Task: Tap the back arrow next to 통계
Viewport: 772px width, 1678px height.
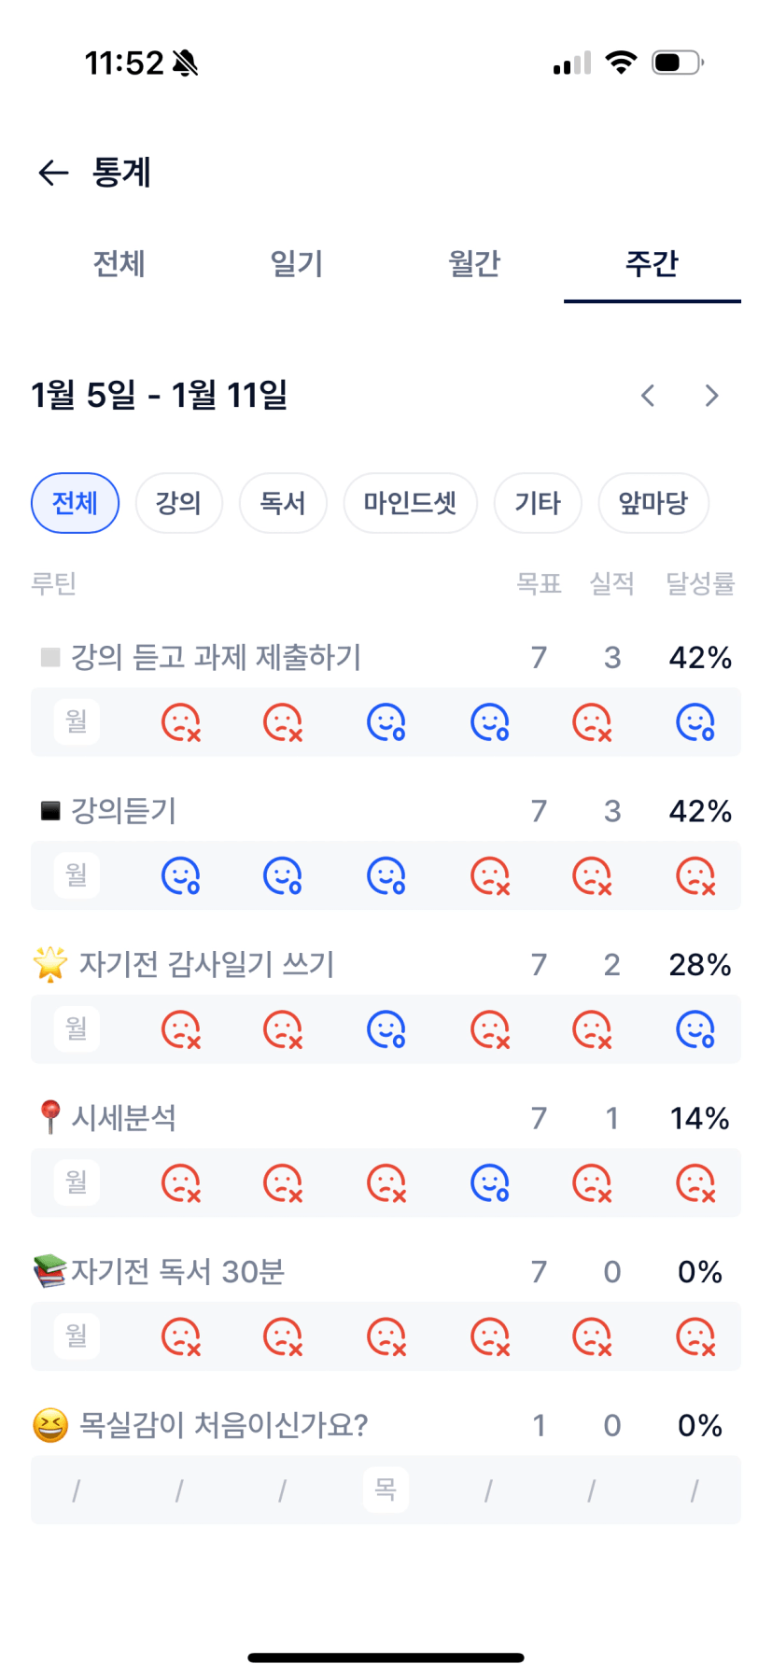Action: (54, 173)
